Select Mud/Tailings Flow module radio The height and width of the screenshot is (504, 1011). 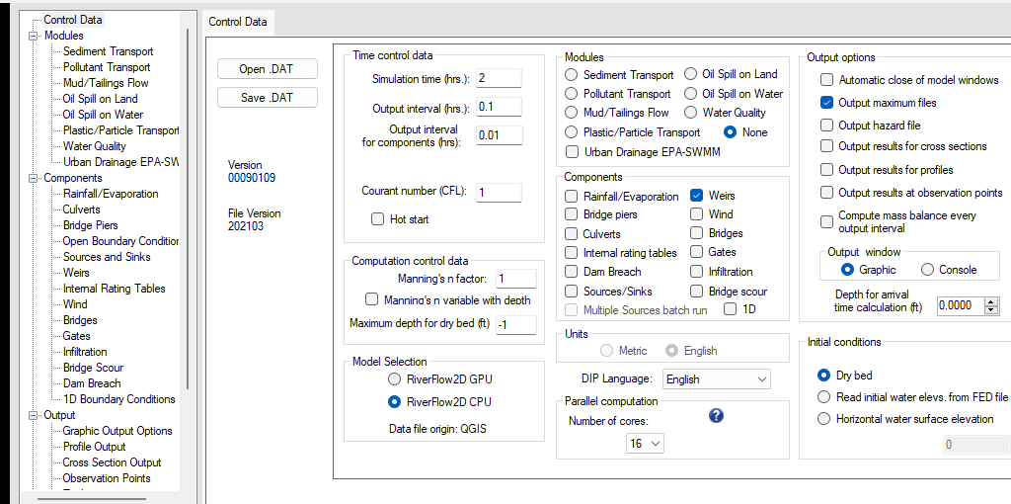pyautogui.click(x=571, y=113)
